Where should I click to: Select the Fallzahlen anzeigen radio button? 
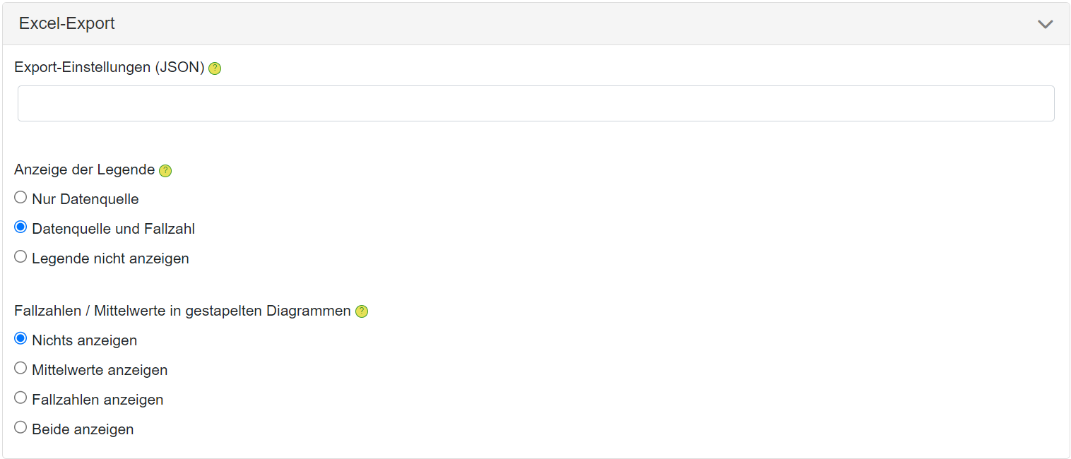tap(20, 398)
